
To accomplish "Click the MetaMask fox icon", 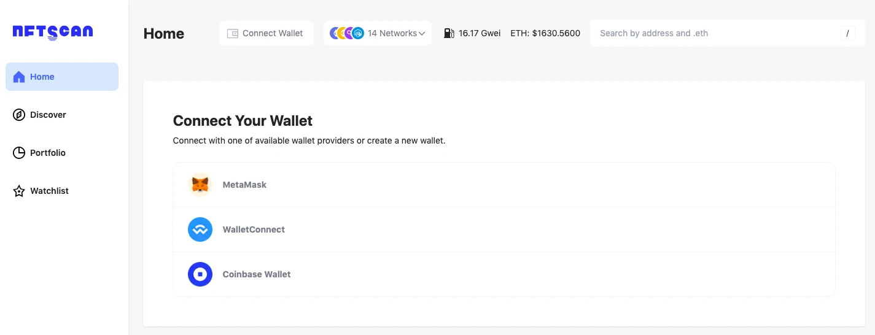I will point(200,185).
